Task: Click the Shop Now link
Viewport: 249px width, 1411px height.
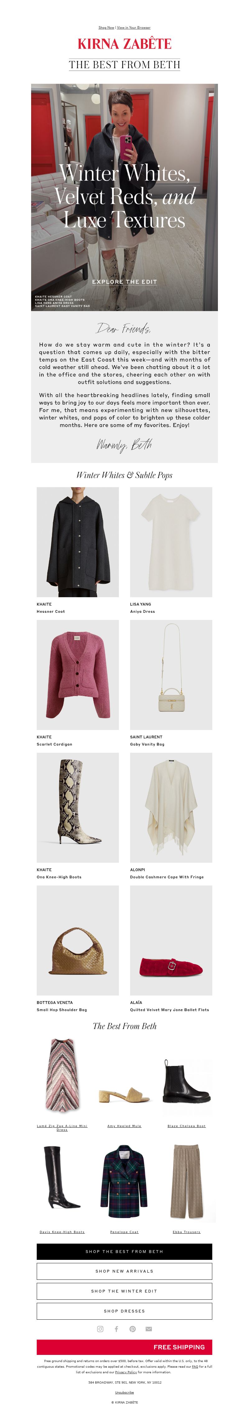Action: click(106, 27)
